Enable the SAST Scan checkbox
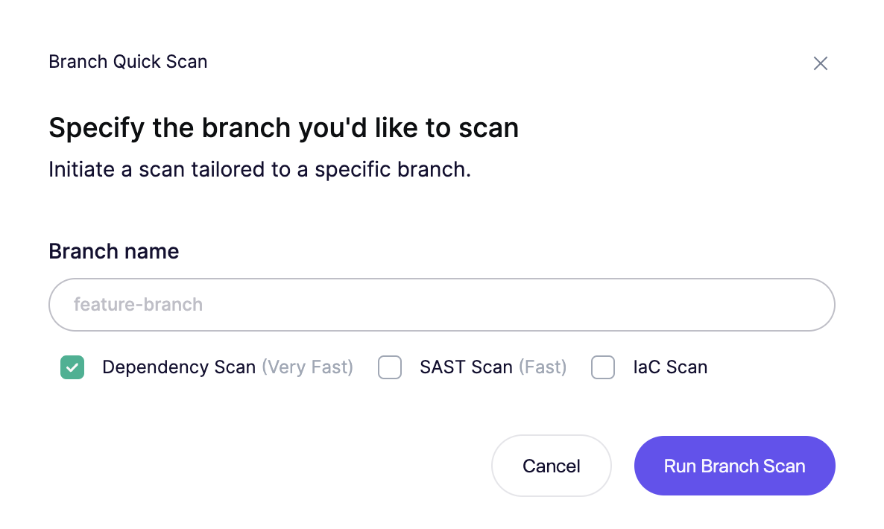This screenshot has width=884, height=529. click(x=390, y=367)
